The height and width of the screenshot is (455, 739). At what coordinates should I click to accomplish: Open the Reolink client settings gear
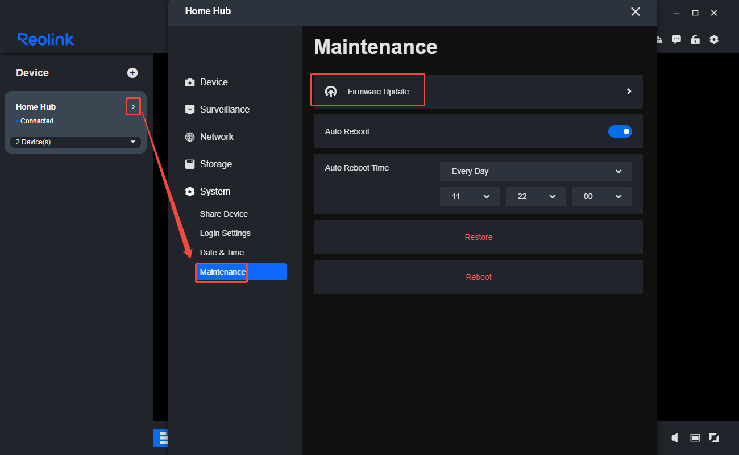coord(714,39)
